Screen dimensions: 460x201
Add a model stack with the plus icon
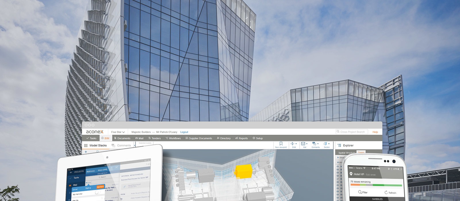click(86, 152)
